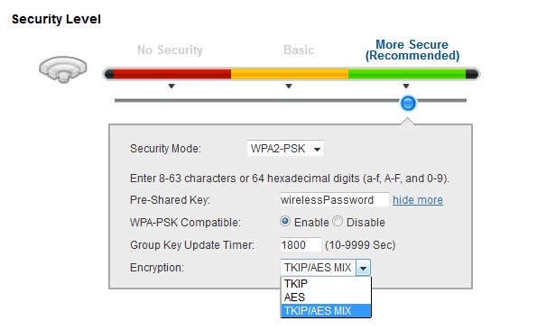The image size is (537, 330).
Task: Click the triangle marker under More Secure
Action: tap(406, 87)
